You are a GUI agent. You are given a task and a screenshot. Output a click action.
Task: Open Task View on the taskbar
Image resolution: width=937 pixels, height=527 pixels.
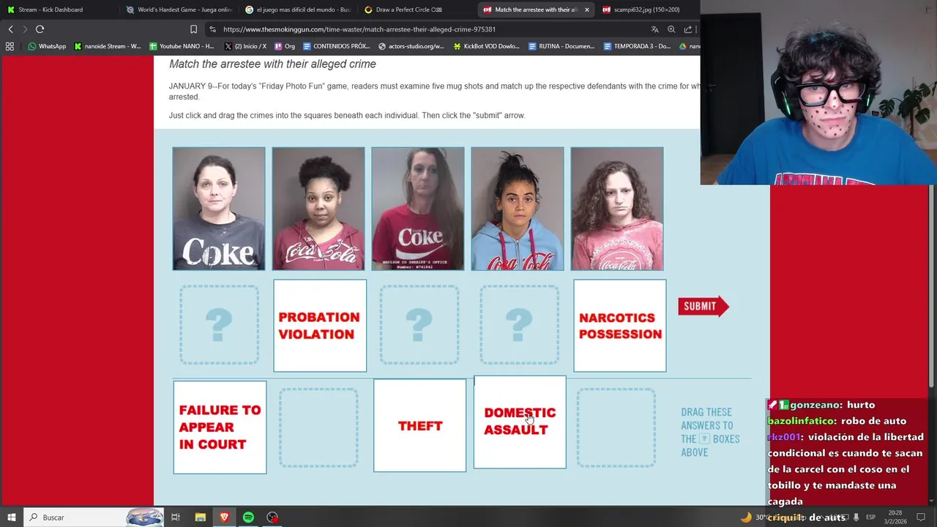(x=176, y=517)
